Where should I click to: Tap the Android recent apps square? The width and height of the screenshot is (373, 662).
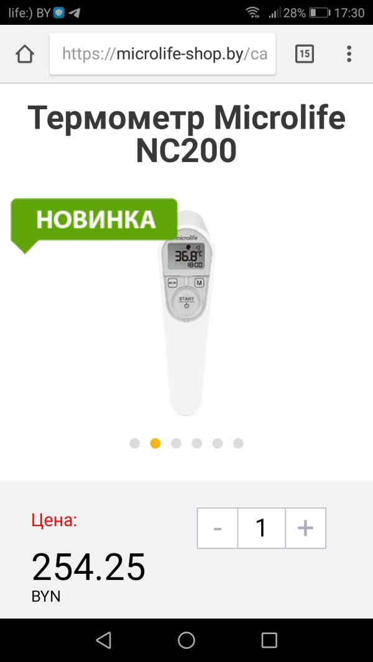tap(269, 640)
